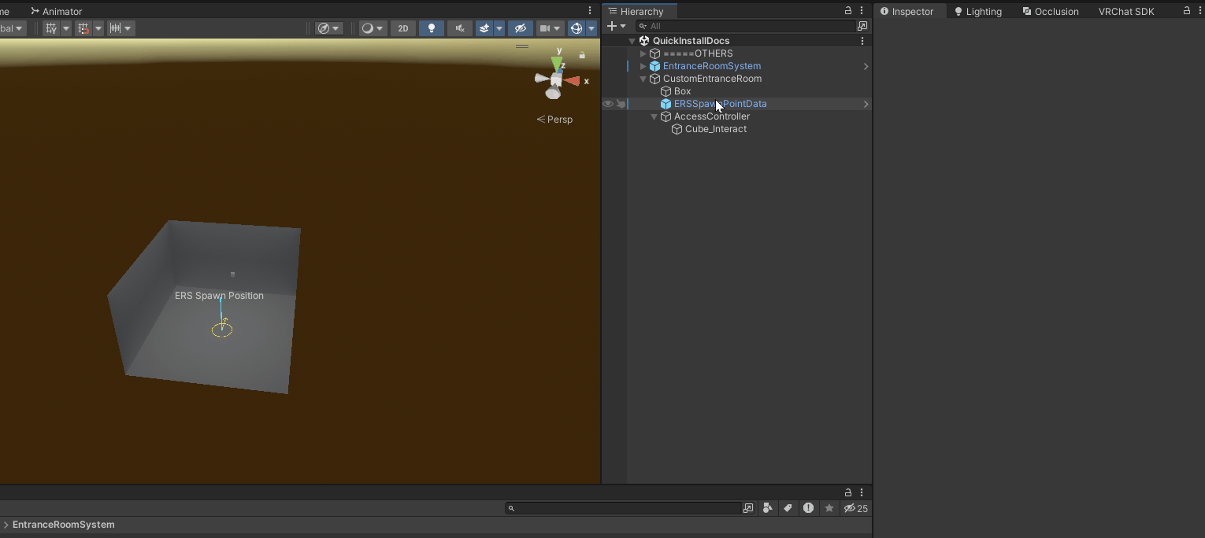Click the Gizmos toggle icon
Viewport: 1205px width, 538px height.
coord(576,28)
